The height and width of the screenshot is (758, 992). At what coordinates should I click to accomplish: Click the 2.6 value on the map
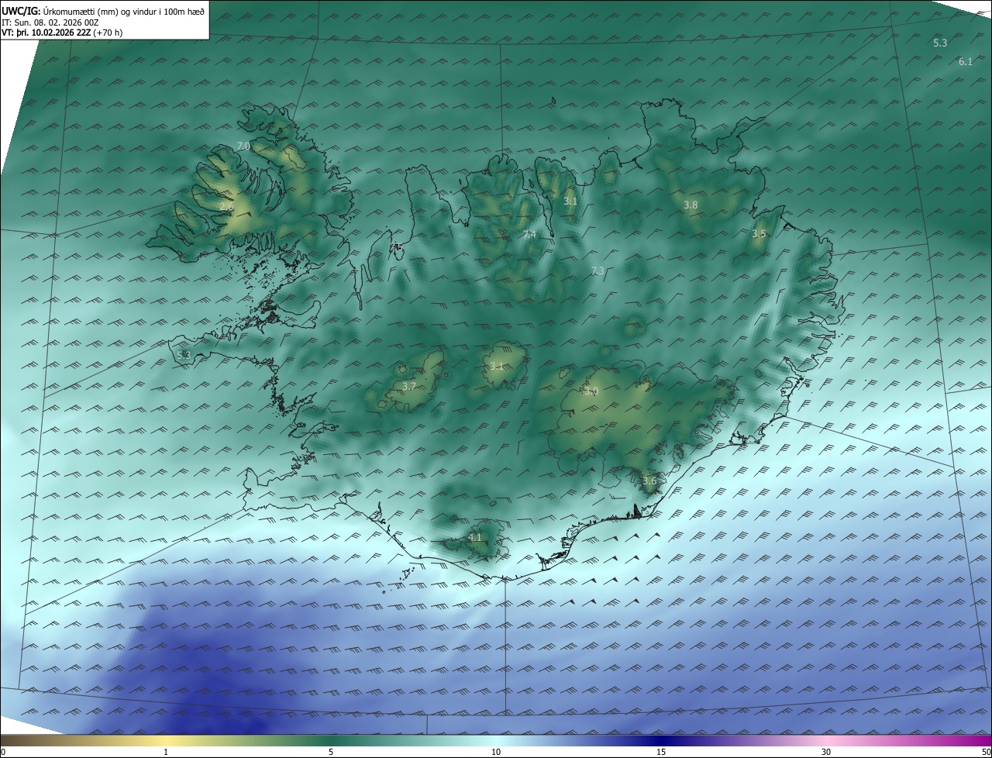tap(226, 208)
